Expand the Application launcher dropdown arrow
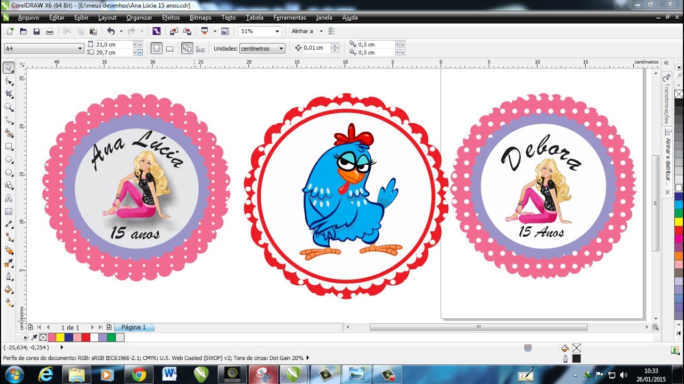Screen dimensions: 684x384 coord(215,31)
